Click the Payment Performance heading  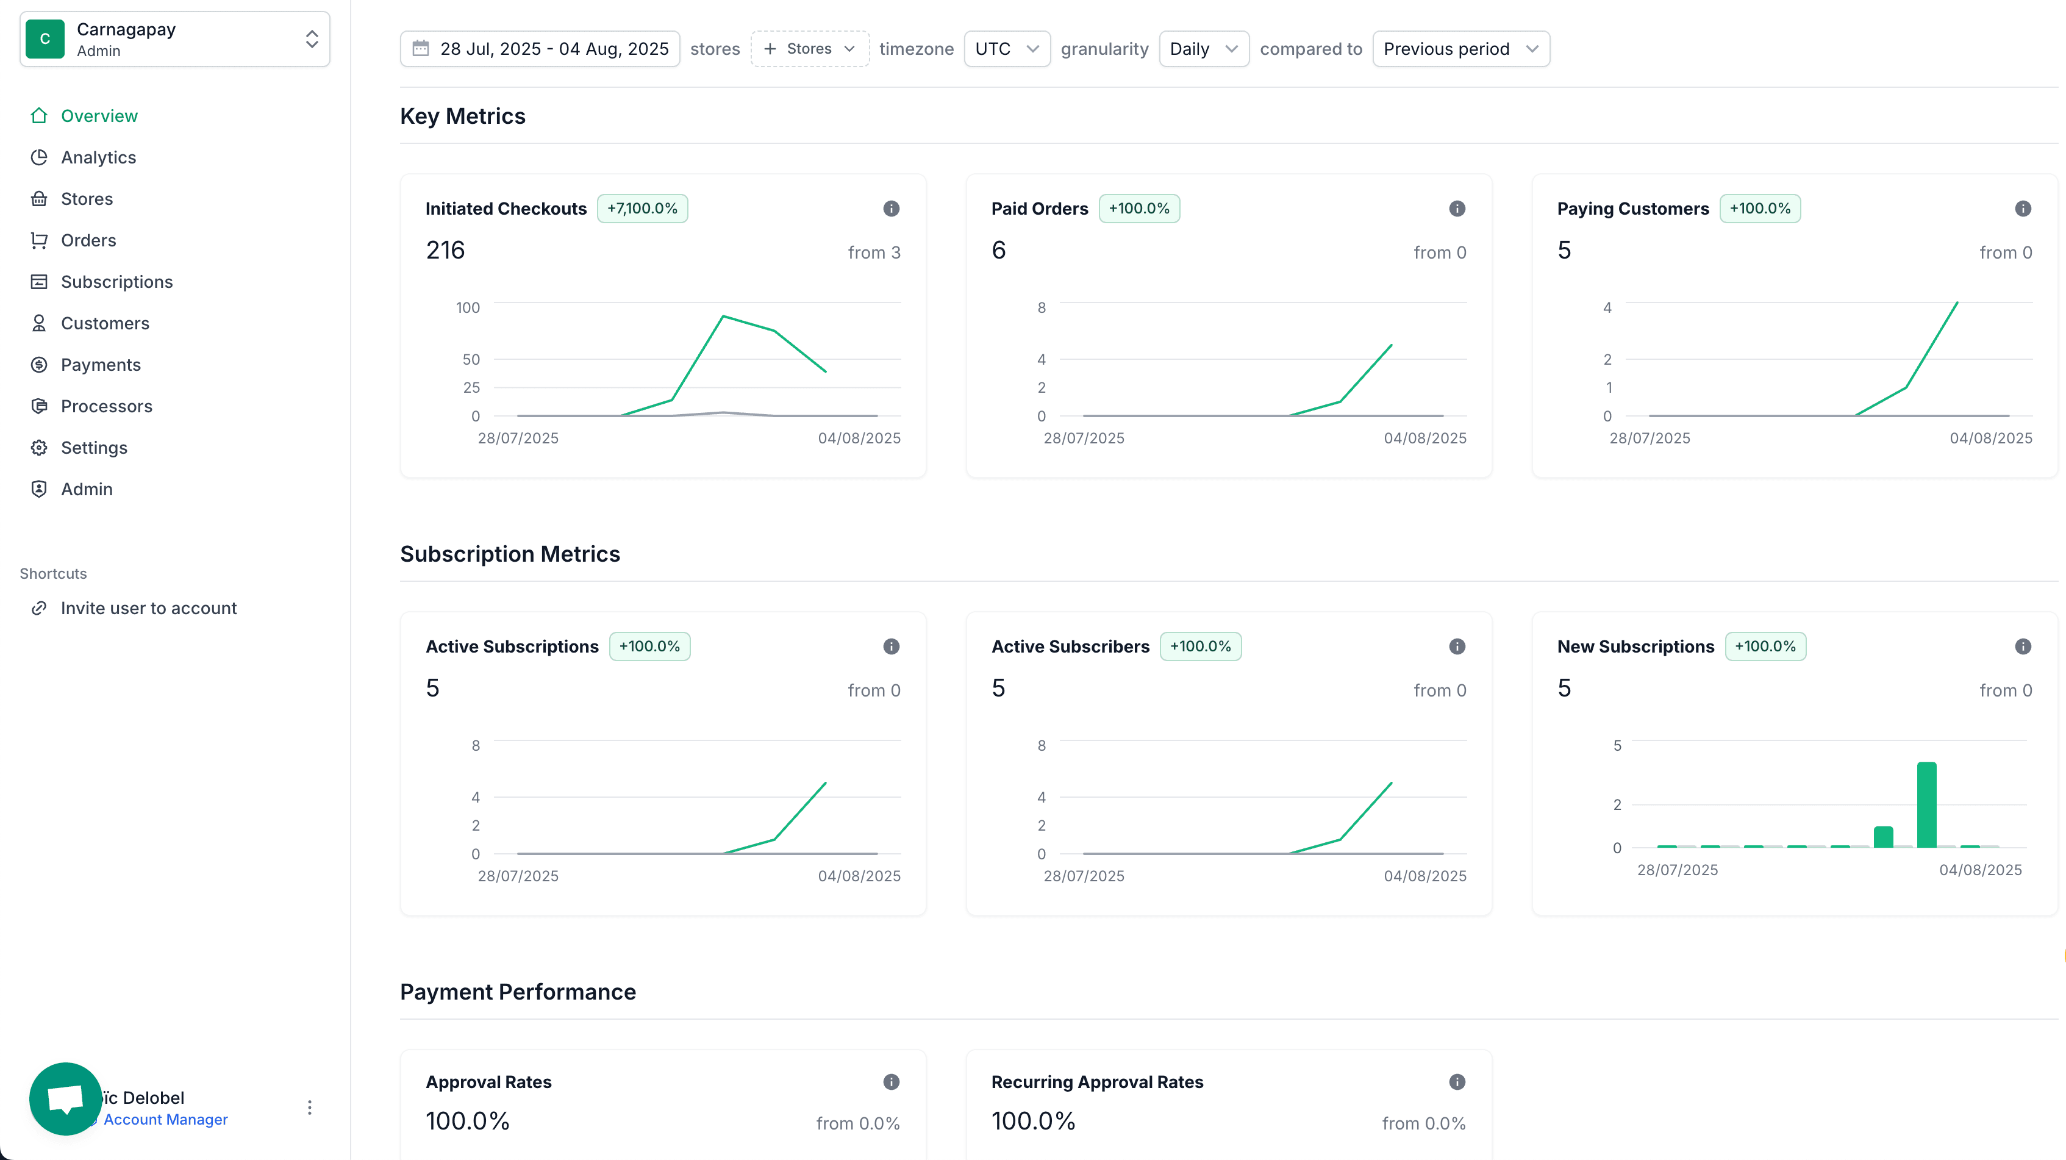tap(518, 992)
